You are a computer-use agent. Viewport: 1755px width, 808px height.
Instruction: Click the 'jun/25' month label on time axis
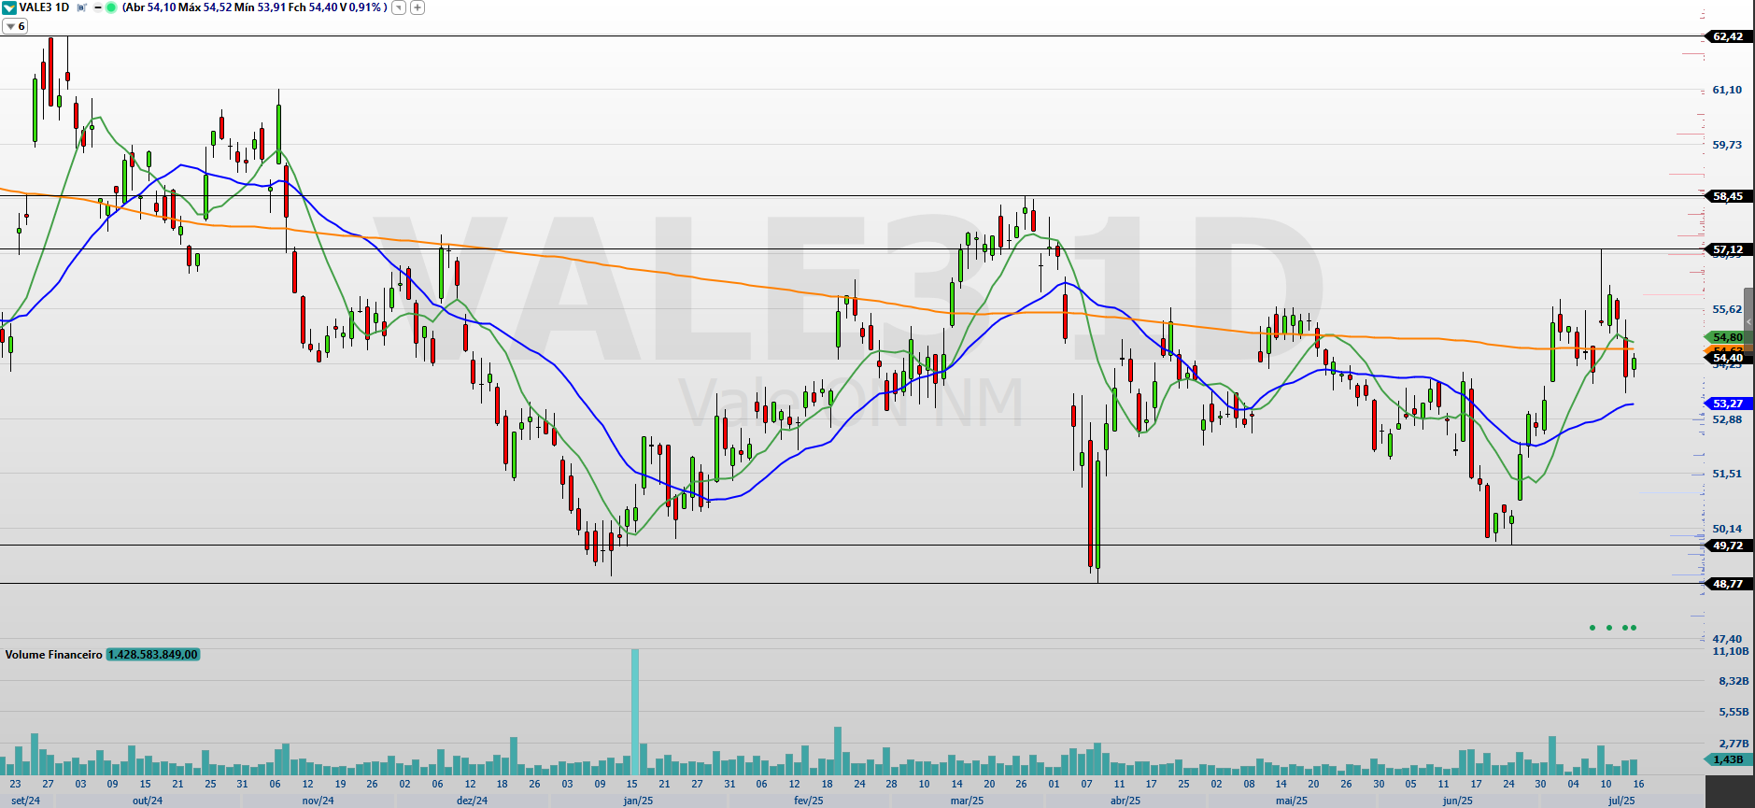click(1457, 801)
